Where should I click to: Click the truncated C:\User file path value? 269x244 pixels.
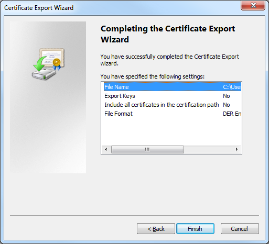tap(232, 87)
